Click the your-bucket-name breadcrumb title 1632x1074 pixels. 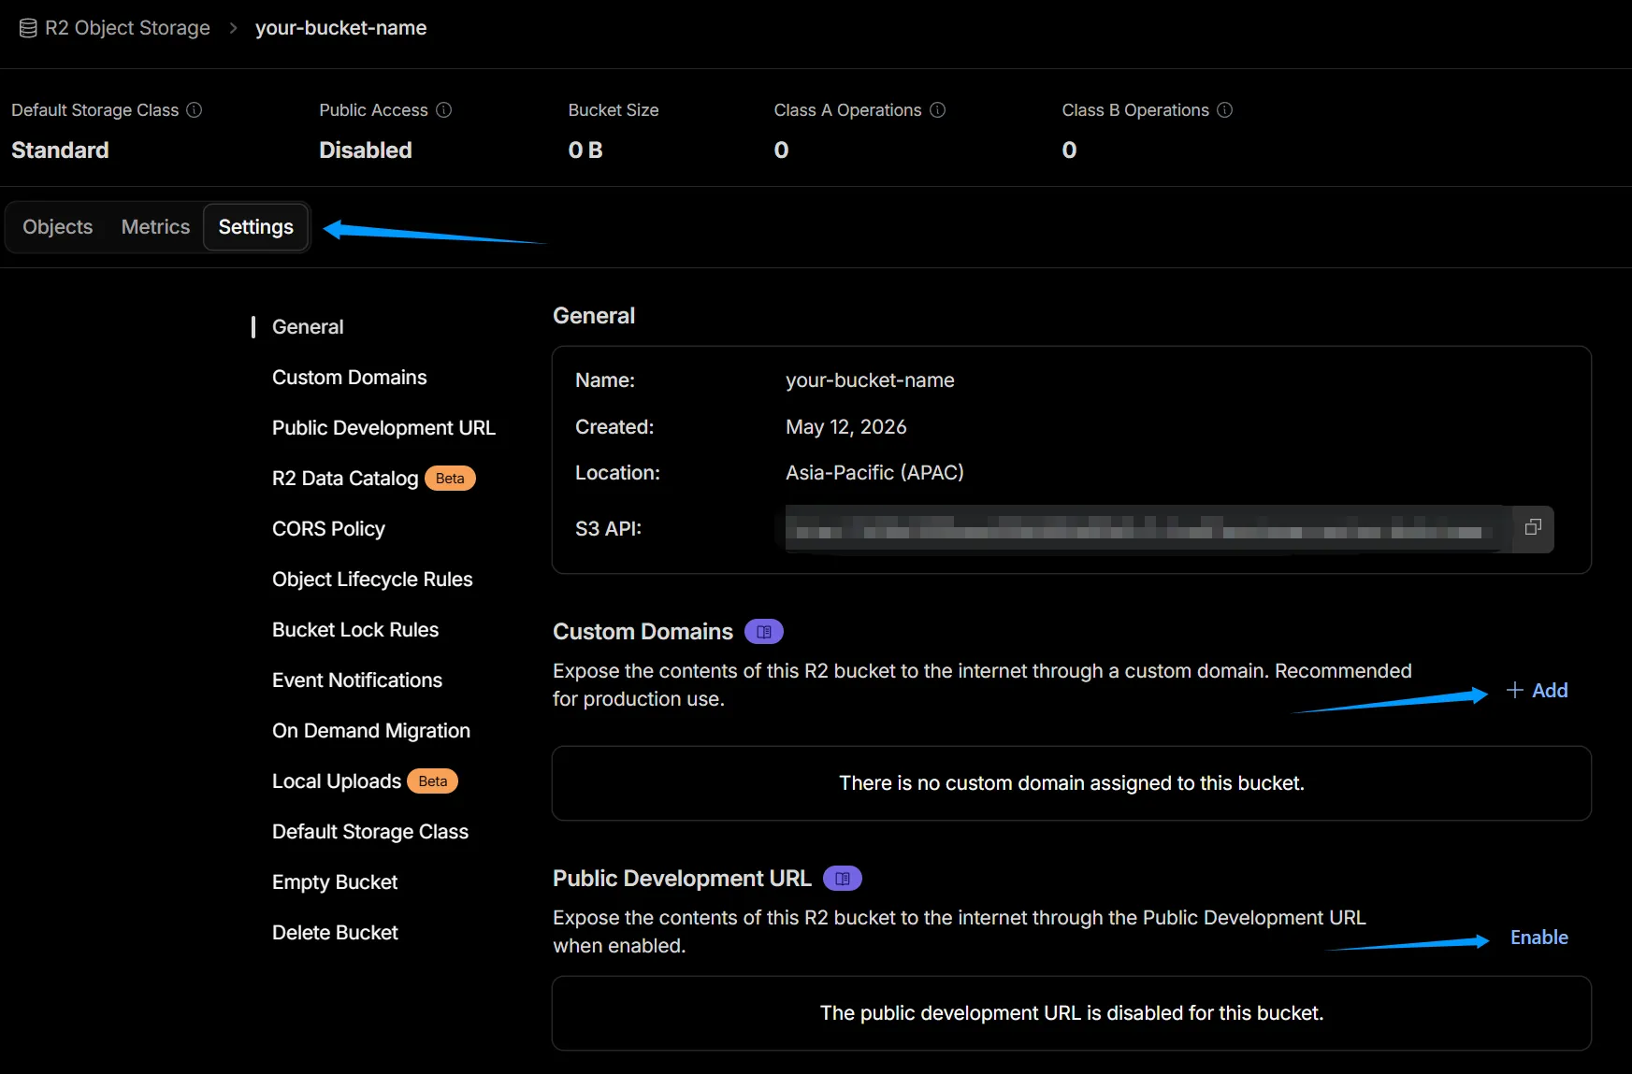340,28
